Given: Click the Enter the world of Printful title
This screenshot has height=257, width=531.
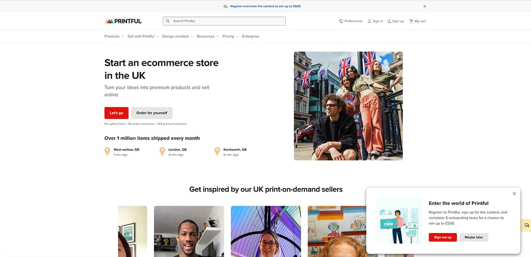Looking at the screenshot, I should click(458, 204).
